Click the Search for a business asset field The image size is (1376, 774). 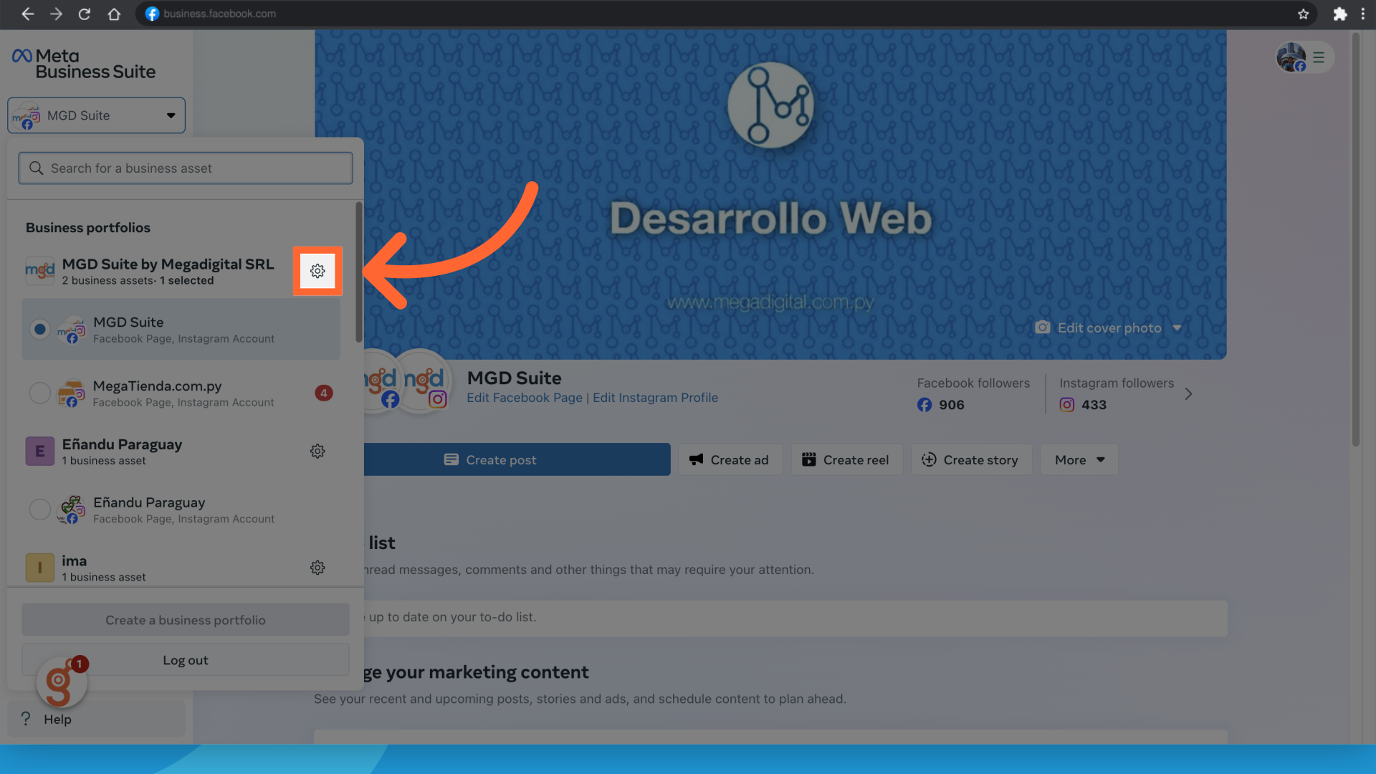186,168
